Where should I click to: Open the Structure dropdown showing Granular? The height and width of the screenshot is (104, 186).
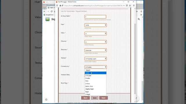(96, 50)
